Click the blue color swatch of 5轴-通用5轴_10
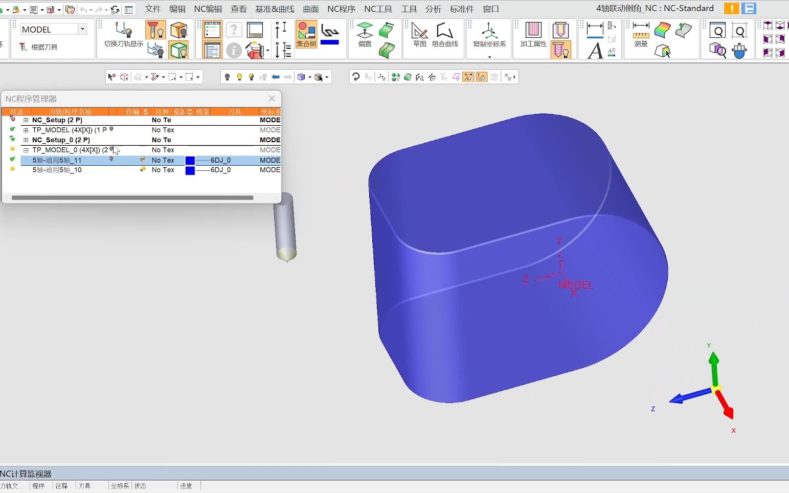Viewport: 789px width, 493px height. (x=190, y=170)
